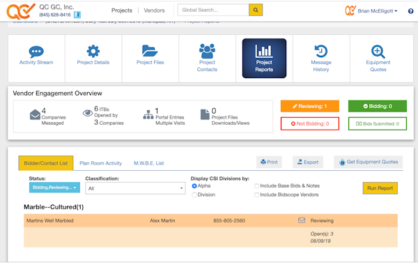
Task: Click the 08/09/19 date in the vendor row
Action: click(320, 241)
